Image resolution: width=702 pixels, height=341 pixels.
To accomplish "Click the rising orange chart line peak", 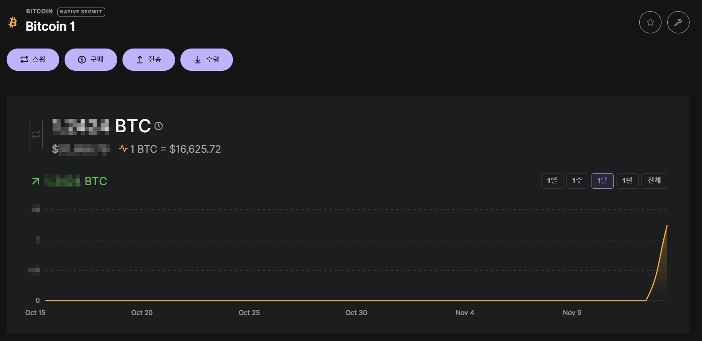I will pos(667,226).
